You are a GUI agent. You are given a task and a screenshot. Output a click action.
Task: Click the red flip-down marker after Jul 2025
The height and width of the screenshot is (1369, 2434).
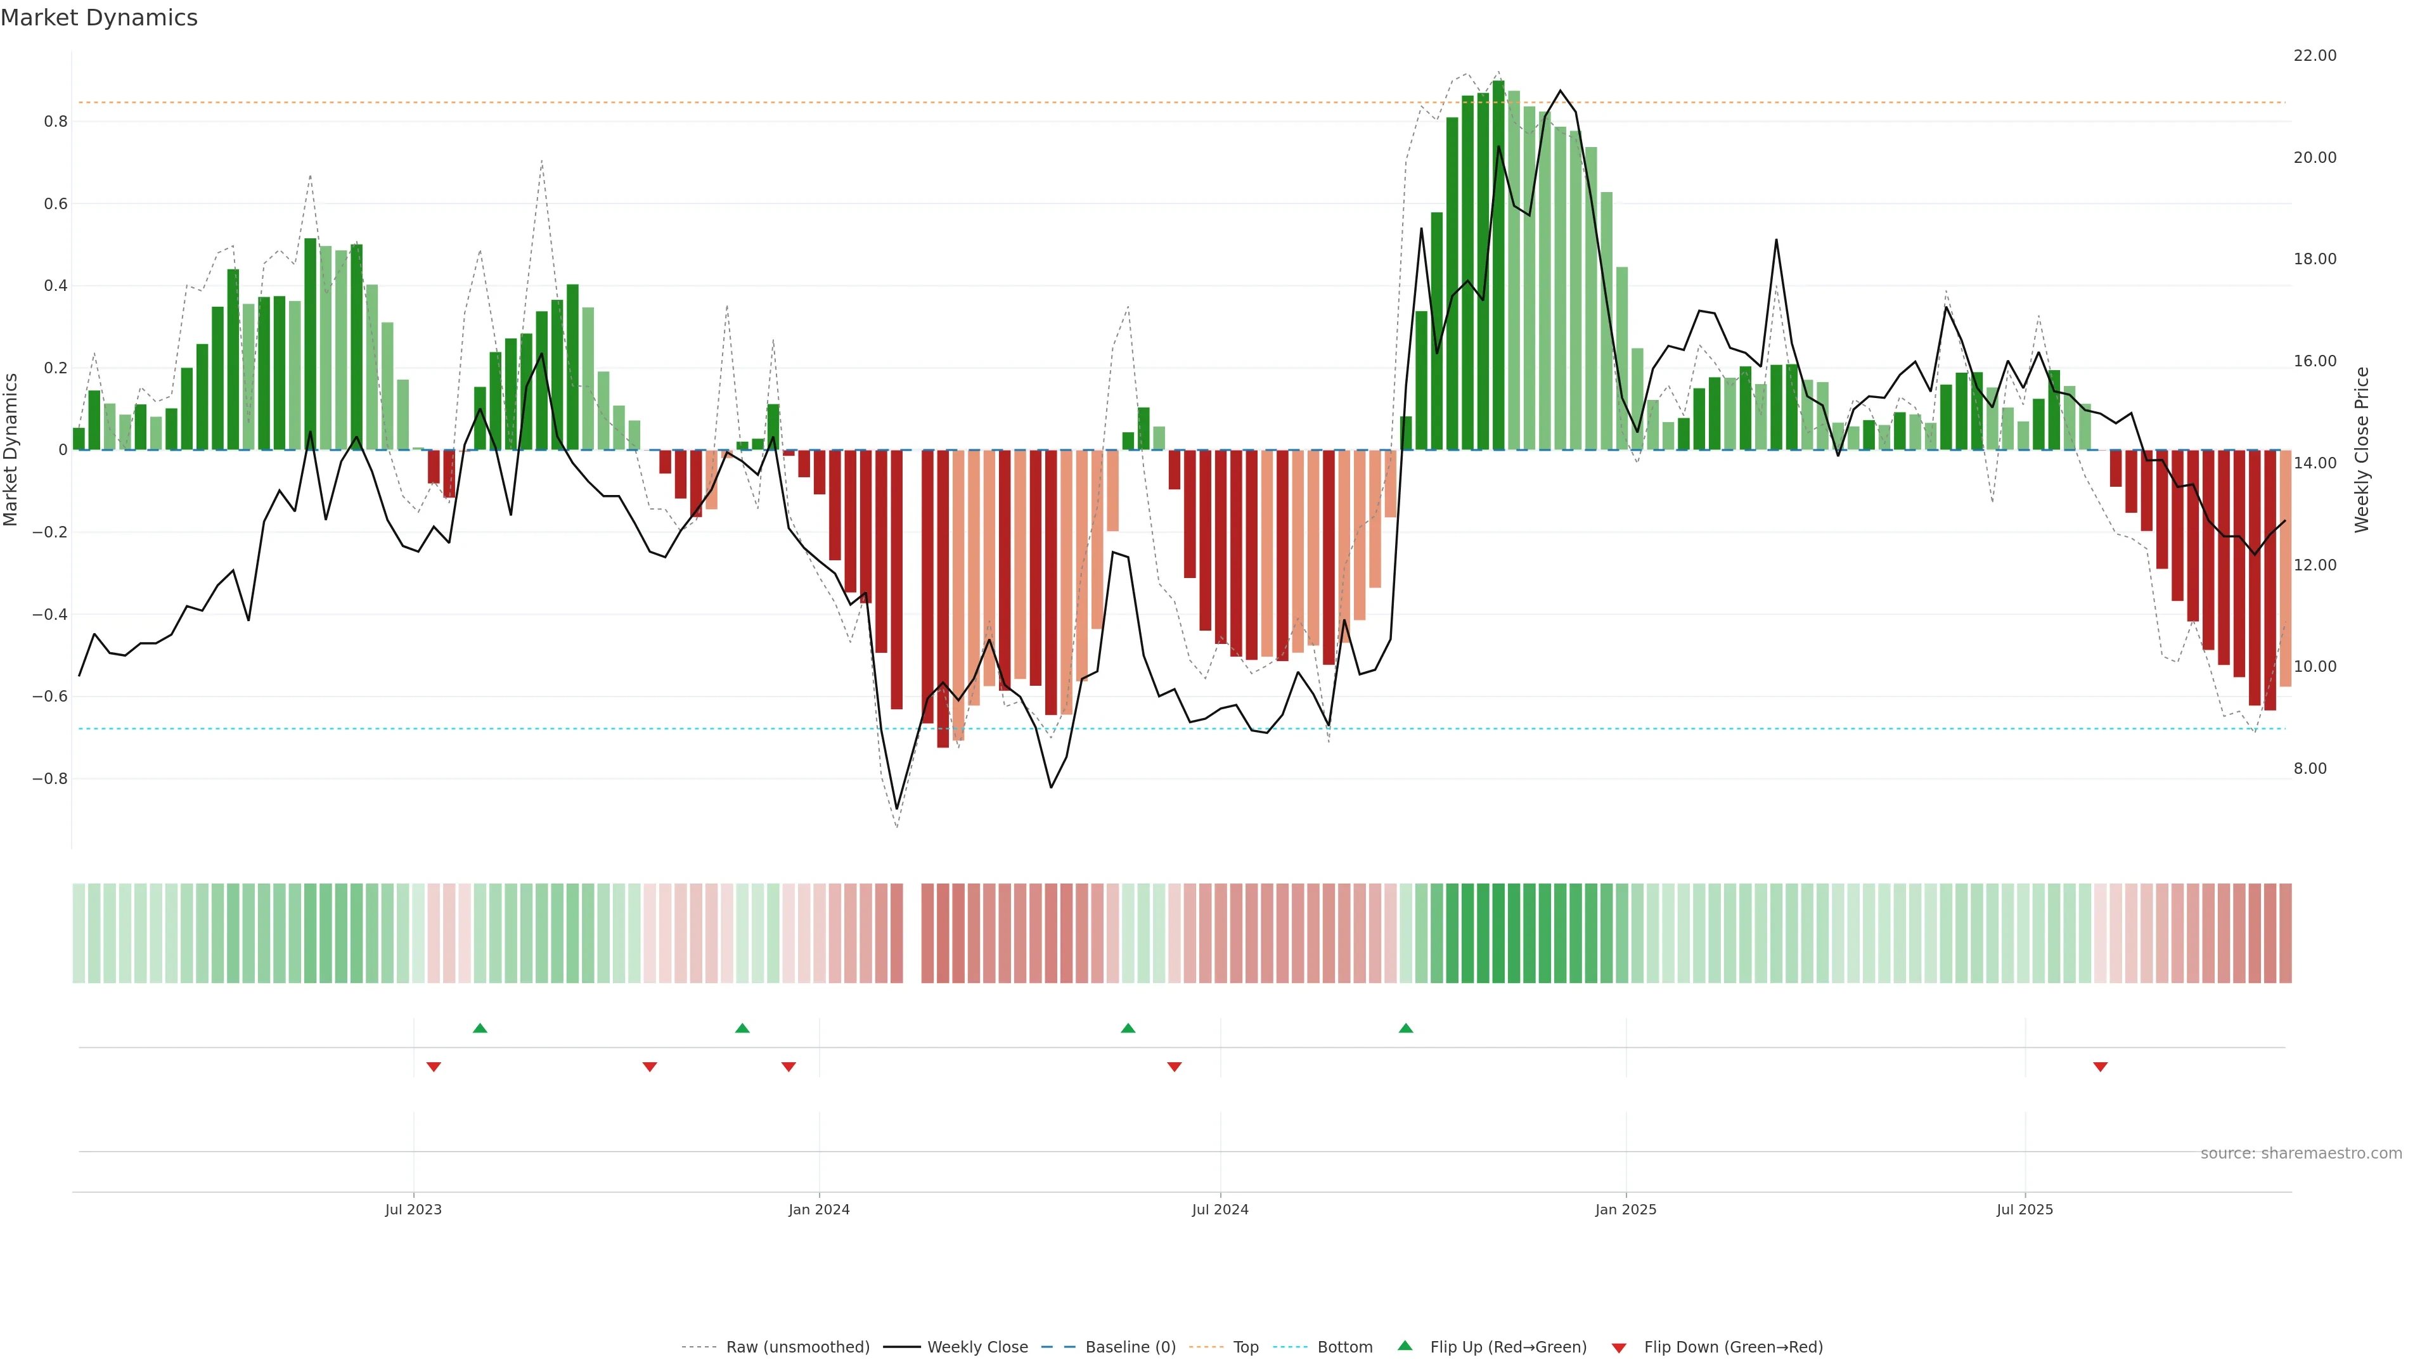pos(2101,1067)
